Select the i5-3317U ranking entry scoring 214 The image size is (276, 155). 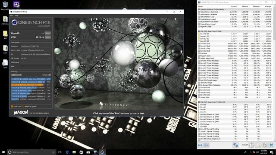pyautogui.click(x=31, y=99)
